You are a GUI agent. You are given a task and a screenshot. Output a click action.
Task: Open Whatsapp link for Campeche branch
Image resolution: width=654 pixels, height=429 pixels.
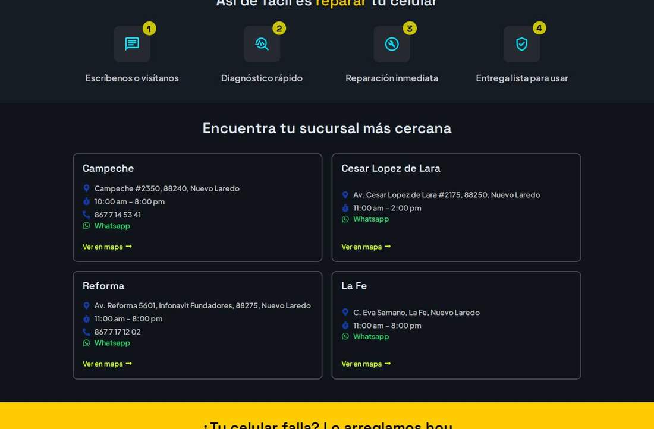pos(112,226)
